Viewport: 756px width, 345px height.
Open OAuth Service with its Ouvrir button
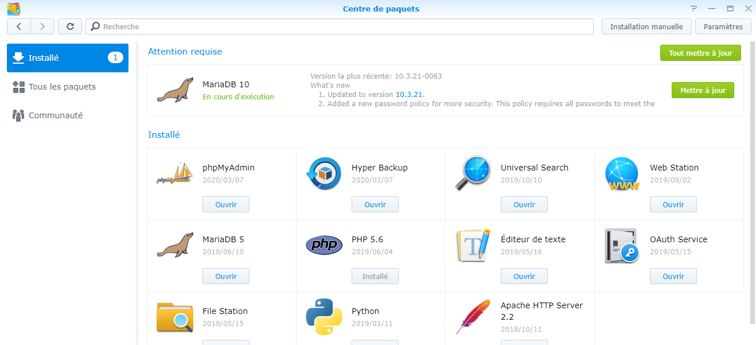click(x=673, y=276)
